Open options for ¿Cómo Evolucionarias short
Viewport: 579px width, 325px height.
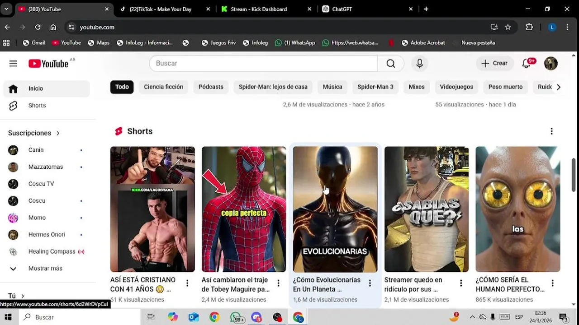point(370,283)
